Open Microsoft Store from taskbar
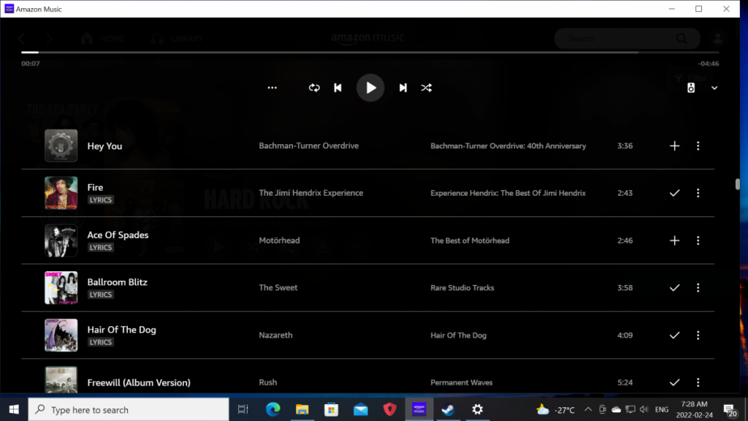The width and height of the screenshot is (748, 421). [x=331, y=409]
